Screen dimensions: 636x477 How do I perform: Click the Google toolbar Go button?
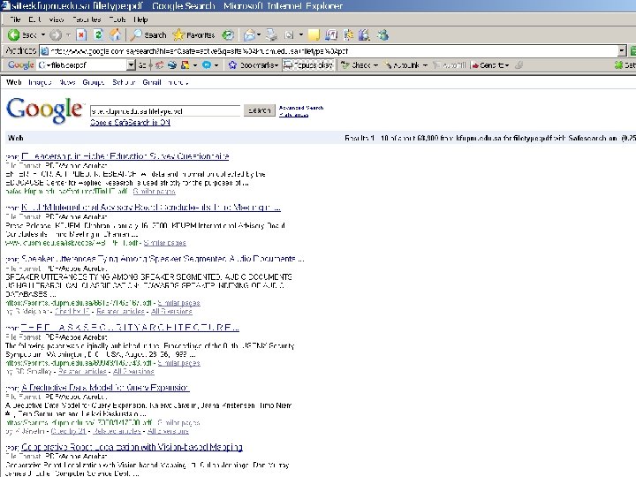pyautogui.click(x=142, y=64)
